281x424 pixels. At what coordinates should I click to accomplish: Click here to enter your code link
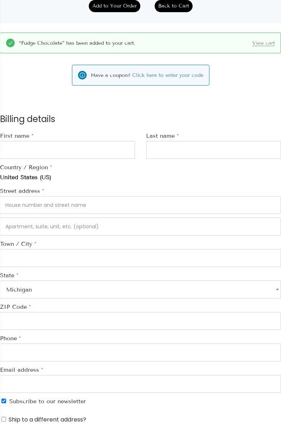(x=168, y=75)
